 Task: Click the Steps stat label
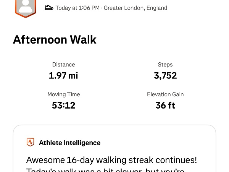(x=165, y=65)
